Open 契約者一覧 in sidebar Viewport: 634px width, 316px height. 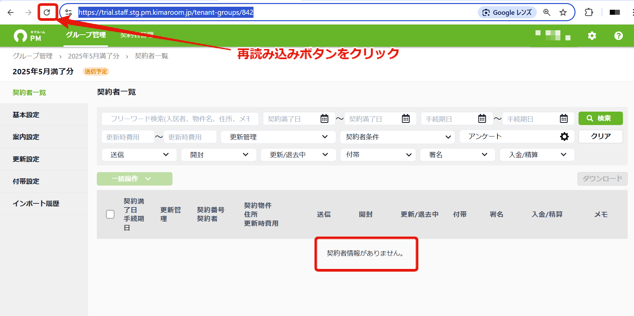point(44,92)
